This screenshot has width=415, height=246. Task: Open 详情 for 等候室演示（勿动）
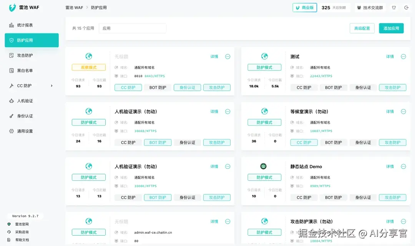(x=390, y=112)
